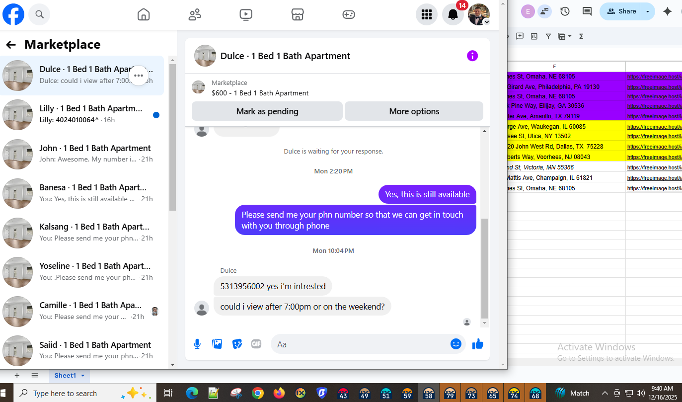This screenshot has height=402, width=682.
Task: Click the microphone voice clip icon
Action: (197, 344)
